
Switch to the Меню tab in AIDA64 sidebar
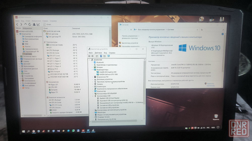pos(18,28)
